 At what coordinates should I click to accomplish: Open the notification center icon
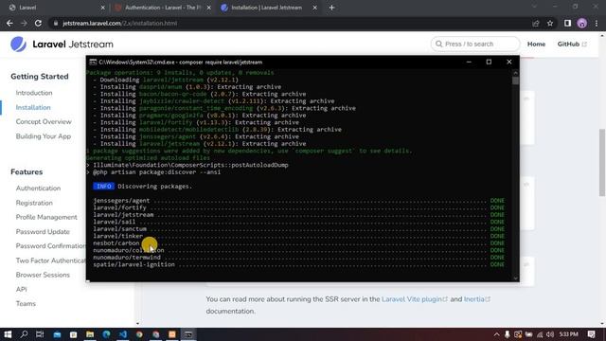tap(591, 334)
